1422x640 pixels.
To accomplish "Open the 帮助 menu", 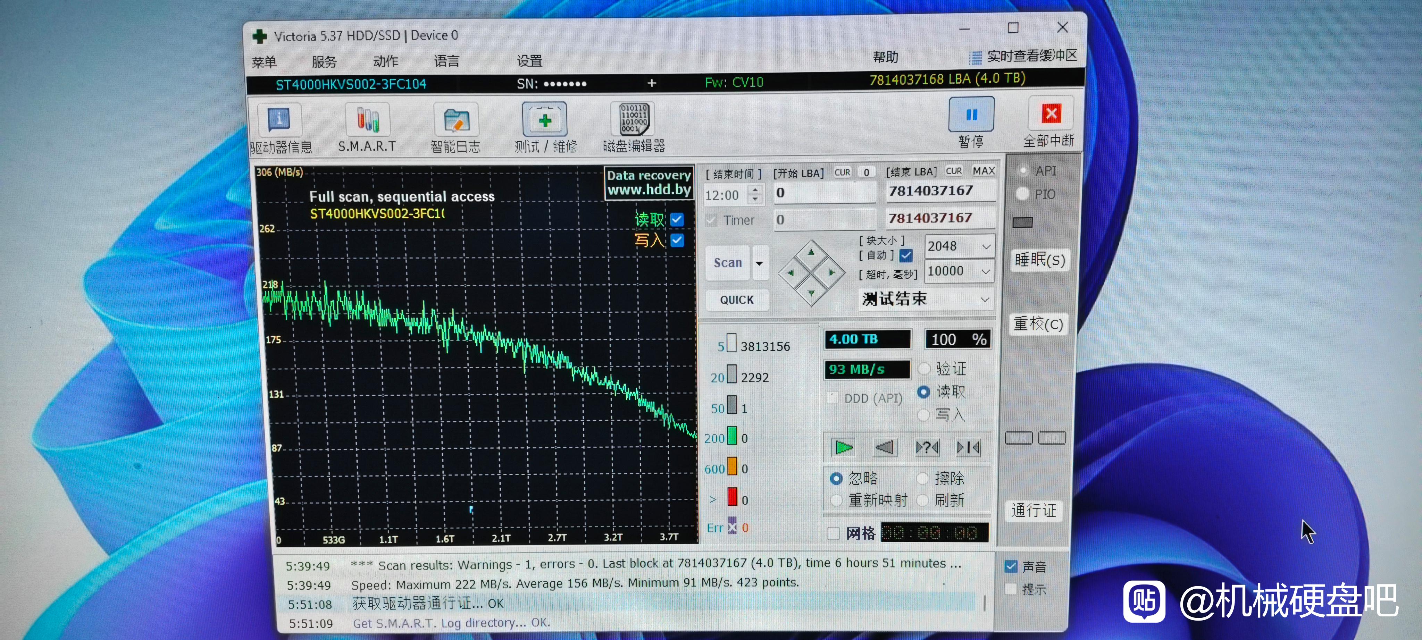I will tap(885, 57).
